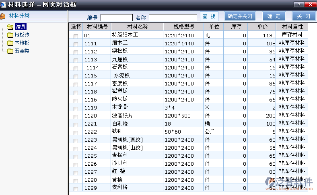Click the 确定并关闭 button
Viewport: 317px width, 195px height.
240,16
